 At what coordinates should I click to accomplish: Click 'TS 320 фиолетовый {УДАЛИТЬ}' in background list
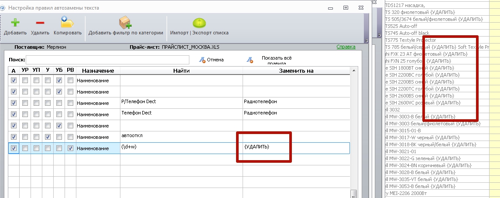(420, 12)
